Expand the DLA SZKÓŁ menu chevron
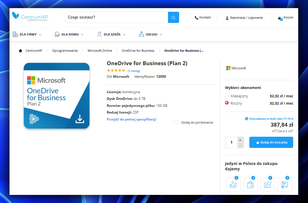The image size is (308, 203). pyautogui.click(x=124, y=35)
